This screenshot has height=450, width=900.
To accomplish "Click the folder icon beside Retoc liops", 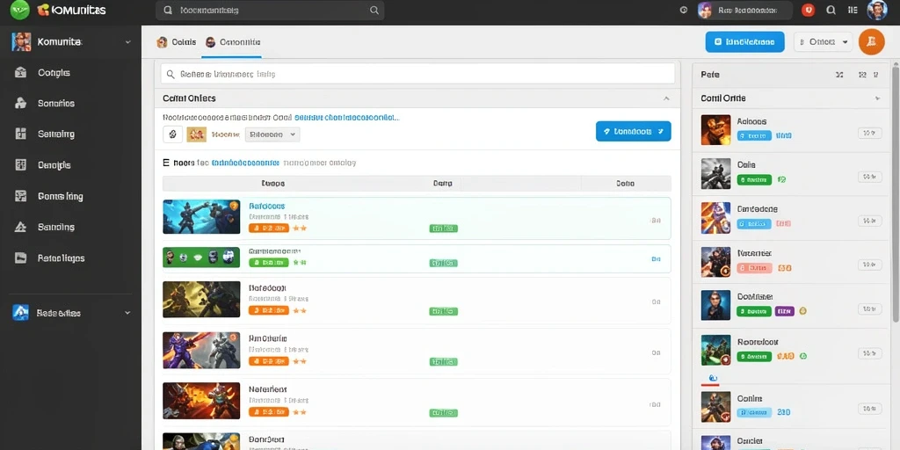I will pyautogui.click(x=21, y=258).
